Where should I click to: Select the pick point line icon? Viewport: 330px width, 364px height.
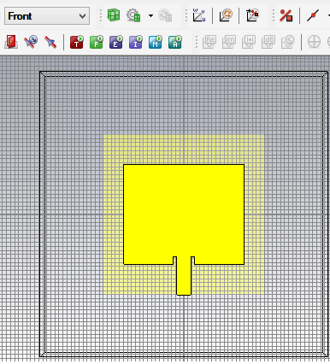point(313,15)
